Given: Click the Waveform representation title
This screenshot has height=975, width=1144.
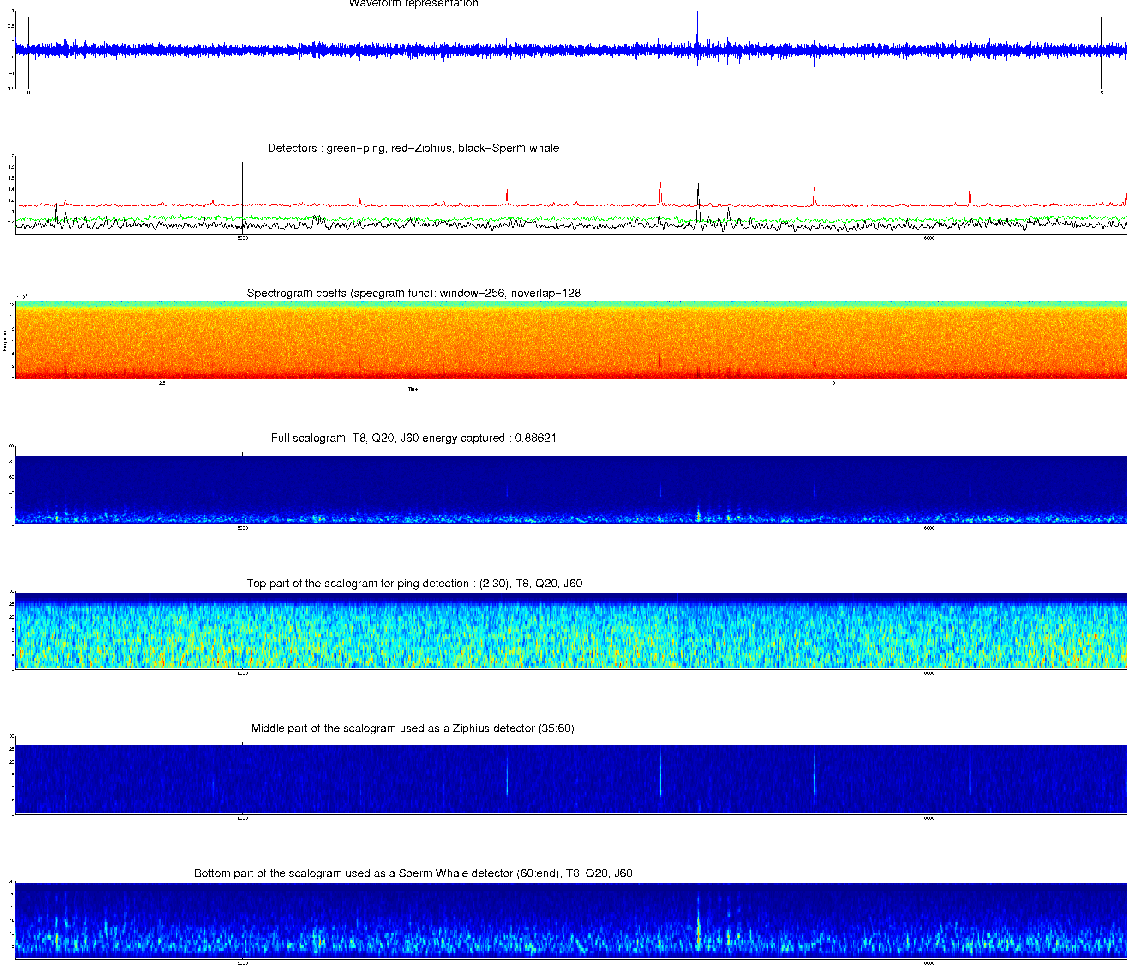Looking at the screenshot, I should coord(413,4).
